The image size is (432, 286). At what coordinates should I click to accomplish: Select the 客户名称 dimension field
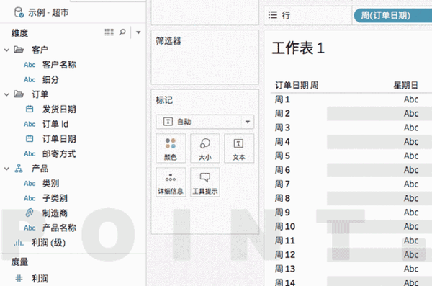tap(59, 65)
